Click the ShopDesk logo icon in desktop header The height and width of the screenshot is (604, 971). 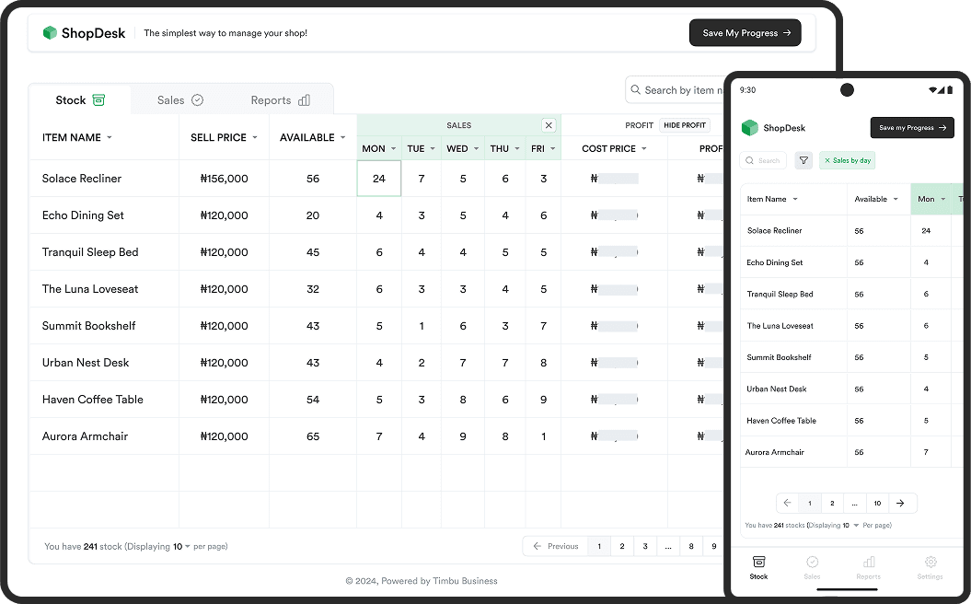[50, 33]
